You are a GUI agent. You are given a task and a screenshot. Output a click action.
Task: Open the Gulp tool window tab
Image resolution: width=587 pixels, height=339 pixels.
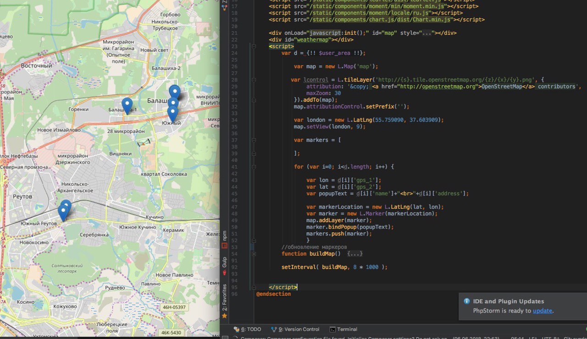click(x=225, y=266)
